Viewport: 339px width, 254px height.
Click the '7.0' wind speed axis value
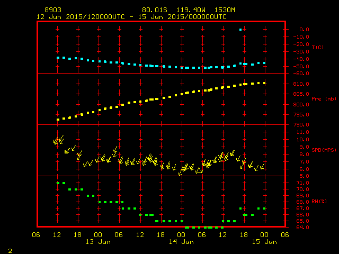coord(304,162)
